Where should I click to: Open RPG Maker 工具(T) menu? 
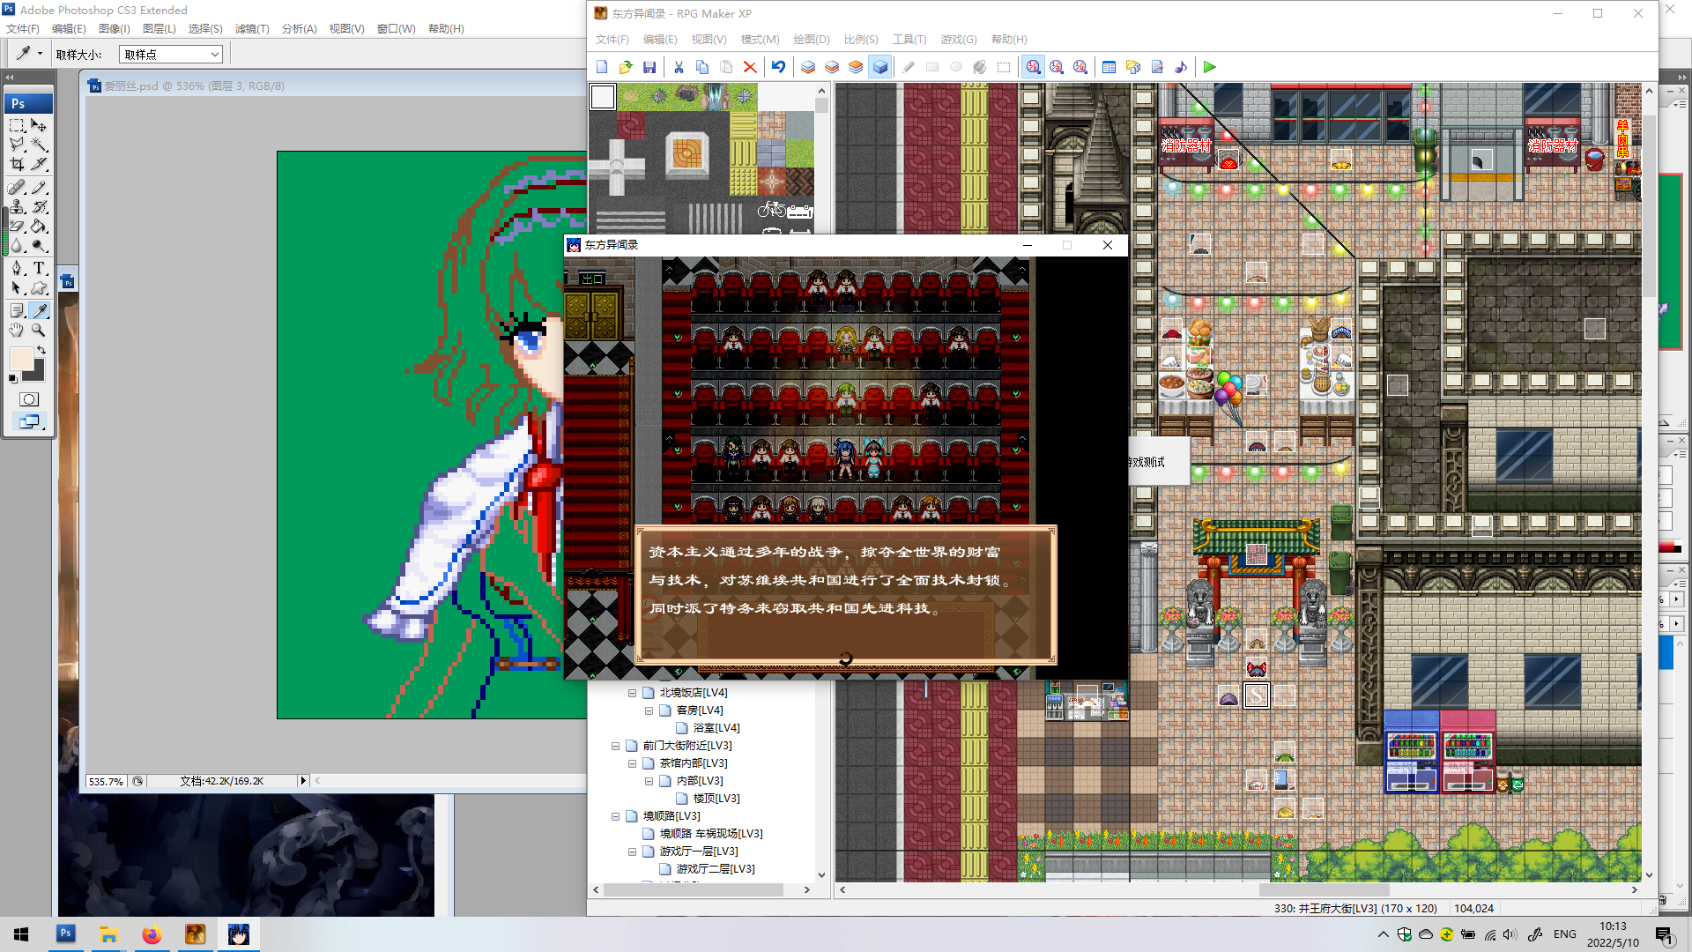(909, 40)
